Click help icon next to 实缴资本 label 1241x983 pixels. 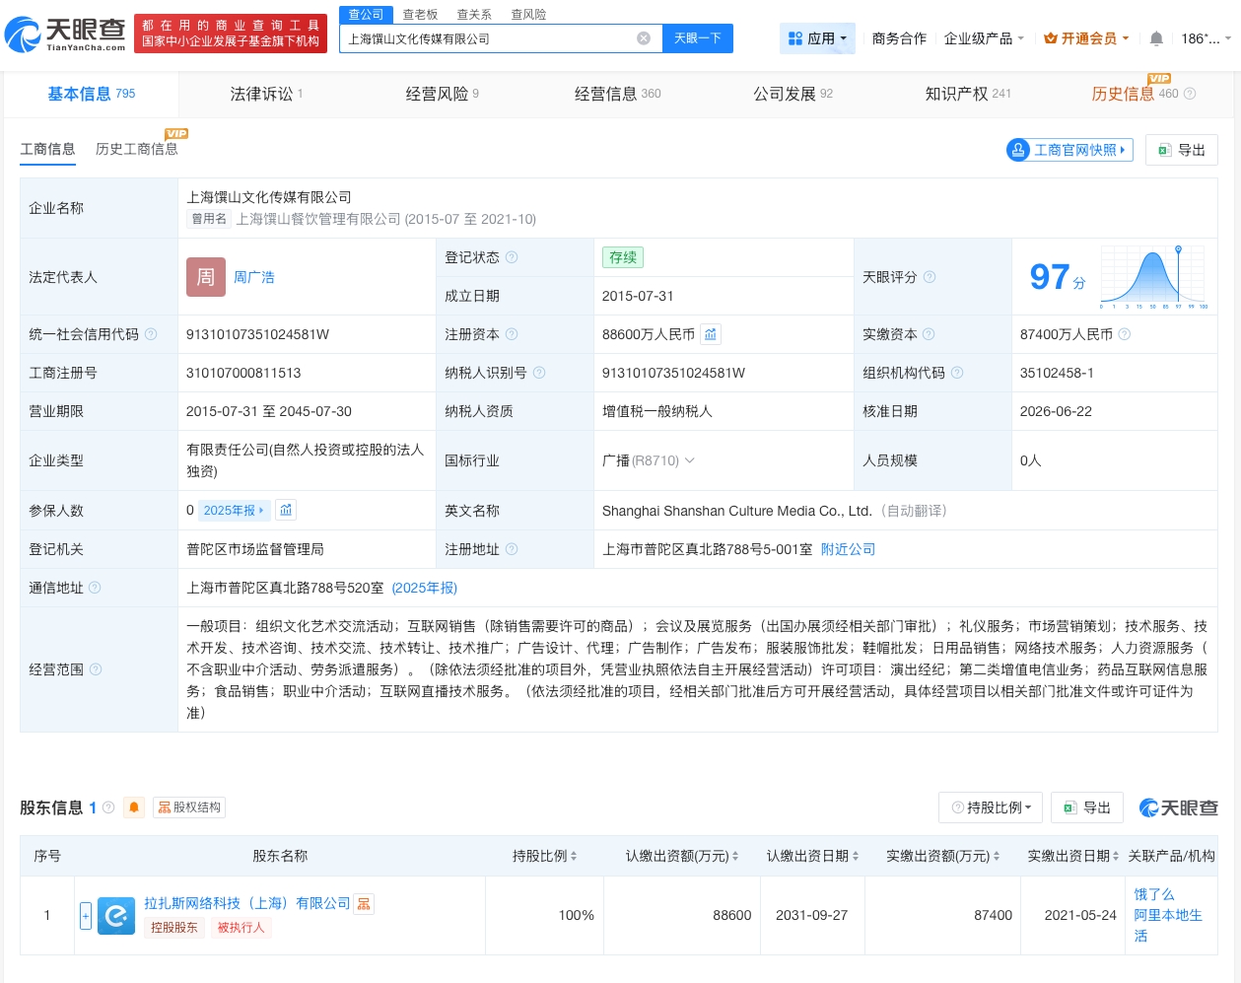pyautogui.click(x=929, y=334)
